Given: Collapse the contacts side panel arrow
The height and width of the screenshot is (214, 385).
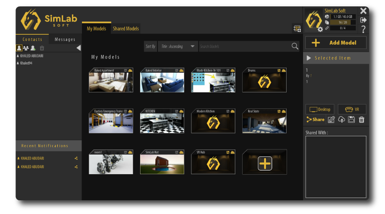Looking at the screenshot, I should click(x=79, y=48).
